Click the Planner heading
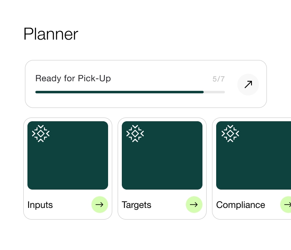This screenshot has width=291, height=250. click(51, 34)
